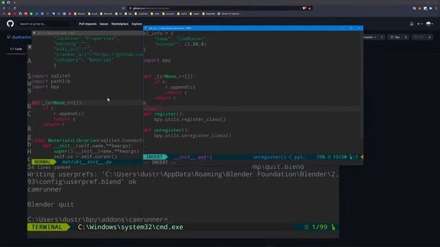Viewport: 440px width, 247px height.
Task: Reload the page with the browser reload icon
Action: coord(14,8)
